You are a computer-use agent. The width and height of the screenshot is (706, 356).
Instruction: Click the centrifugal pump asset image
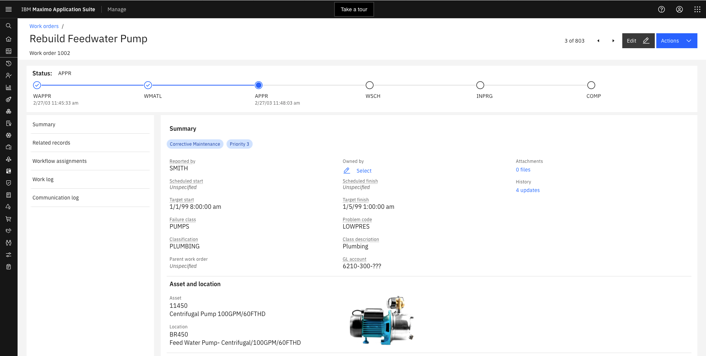[x=381, y=320]
